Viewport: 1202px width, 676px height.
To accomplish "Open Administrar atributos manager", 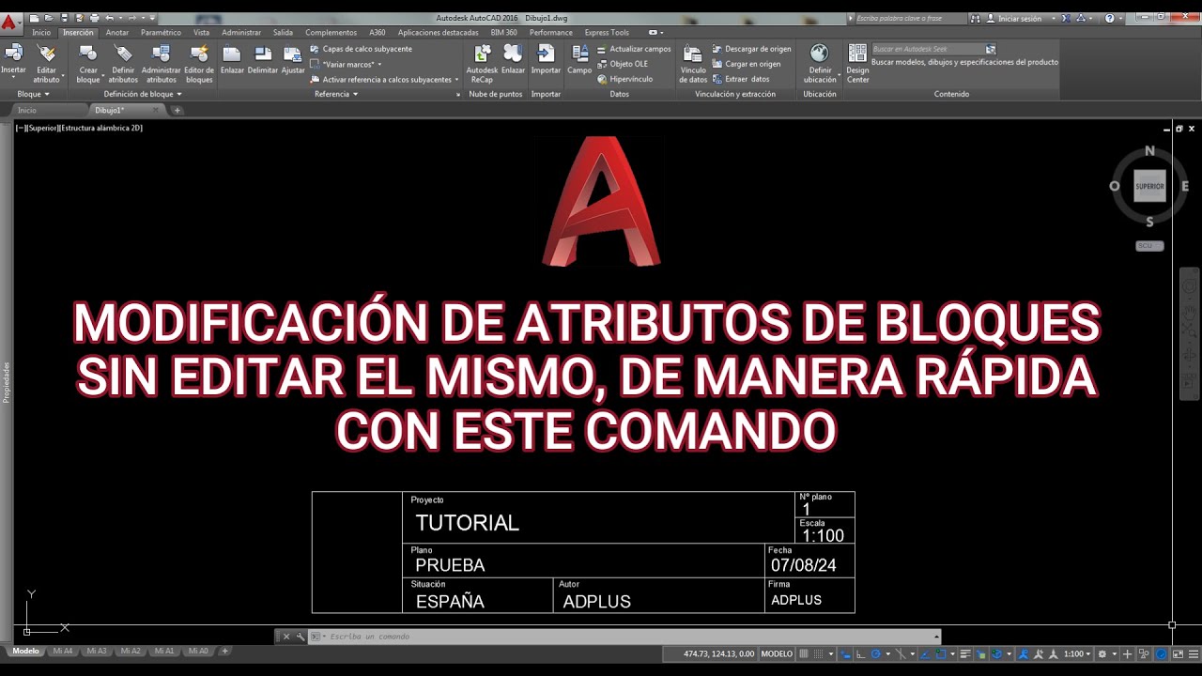I will pos(161,63).
